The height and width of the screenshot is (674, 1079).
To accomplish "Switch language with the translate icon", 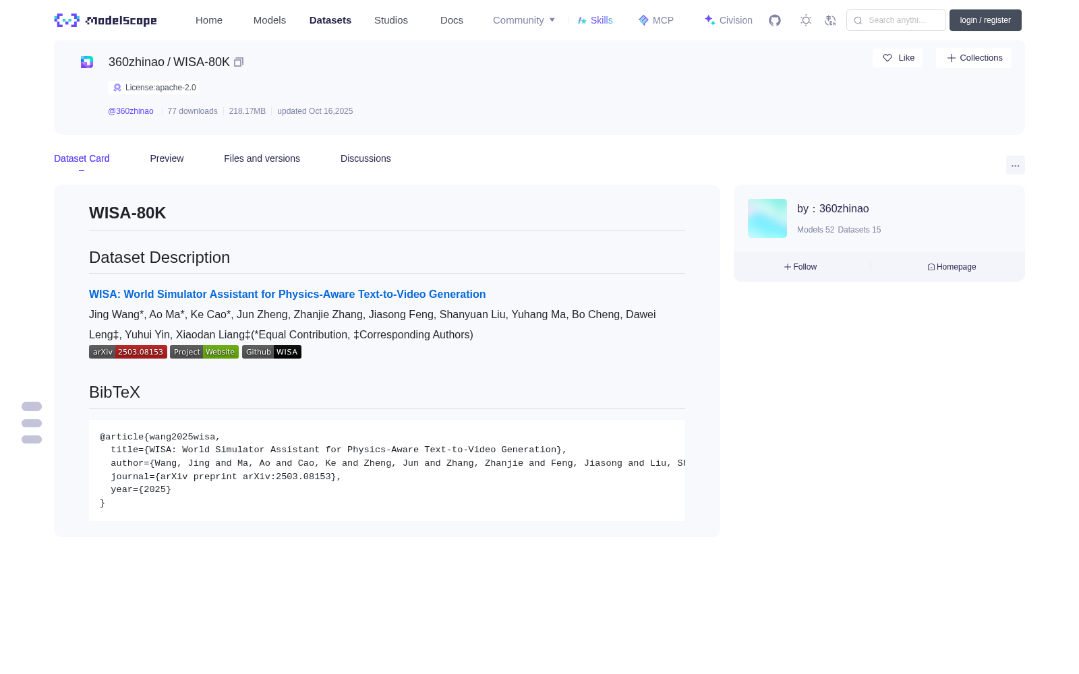I will click(x=830, y=20).
